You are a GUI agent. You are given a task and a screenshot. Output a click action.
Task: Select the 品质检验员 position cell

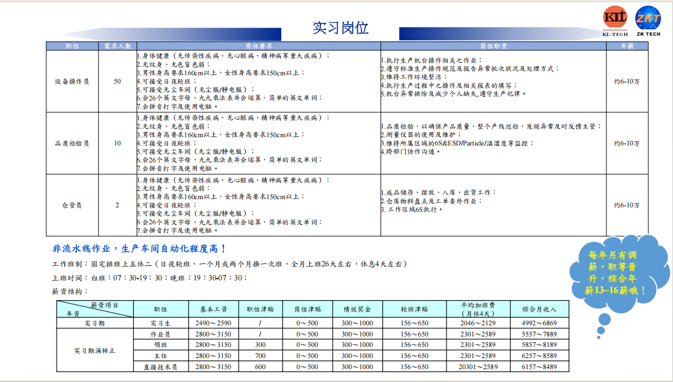tap(72, 143)
